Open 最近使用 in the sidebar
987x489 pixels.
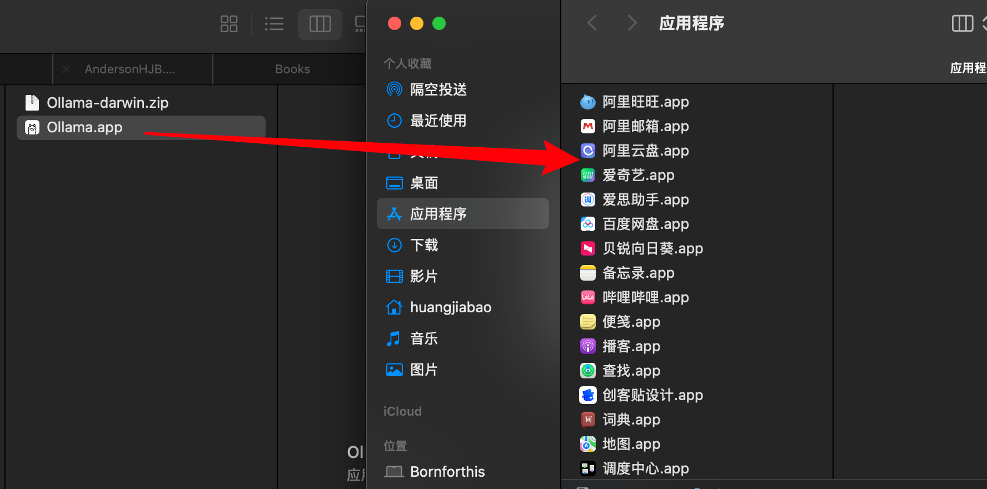coord(463,121)
